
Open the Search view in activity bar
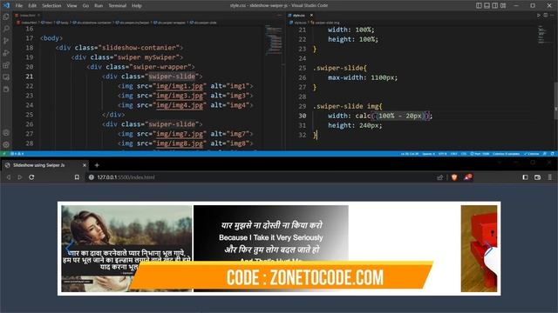6,29
